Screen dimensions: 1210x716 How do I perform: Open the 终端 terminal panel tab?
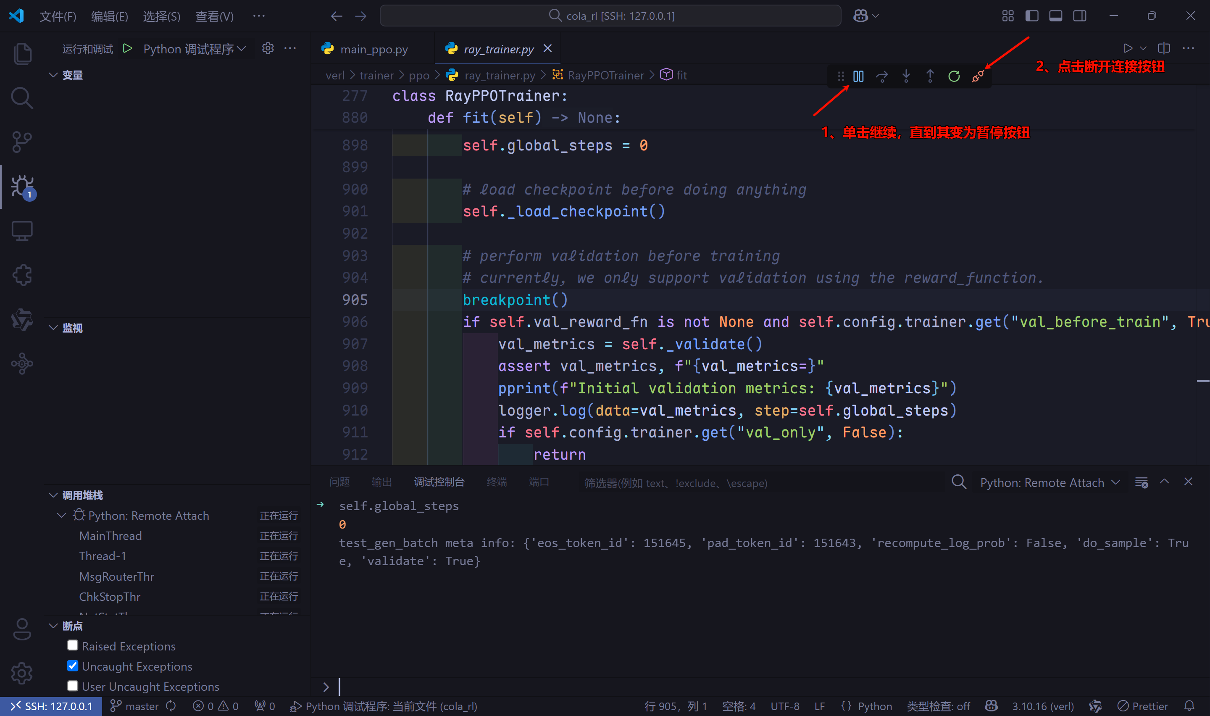click(x=496, y=482)
